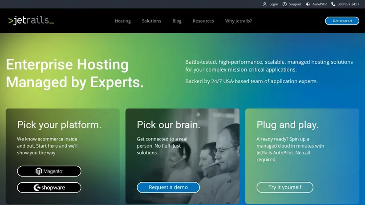Screen dimensions: 365x205
Task: Click the JetRails logo
Action: [31, 20]
